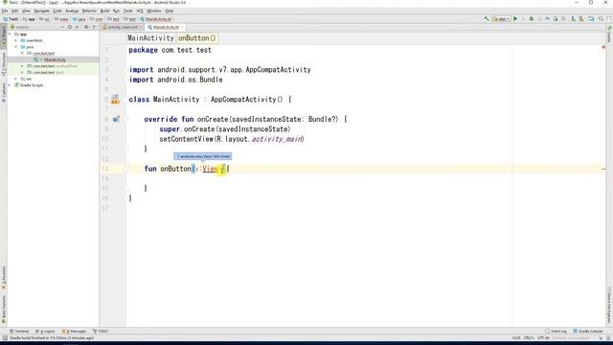Toggle the Favorites tool window side tab
The width and height of the screenshot is (613, 345).
click(4, 278)
